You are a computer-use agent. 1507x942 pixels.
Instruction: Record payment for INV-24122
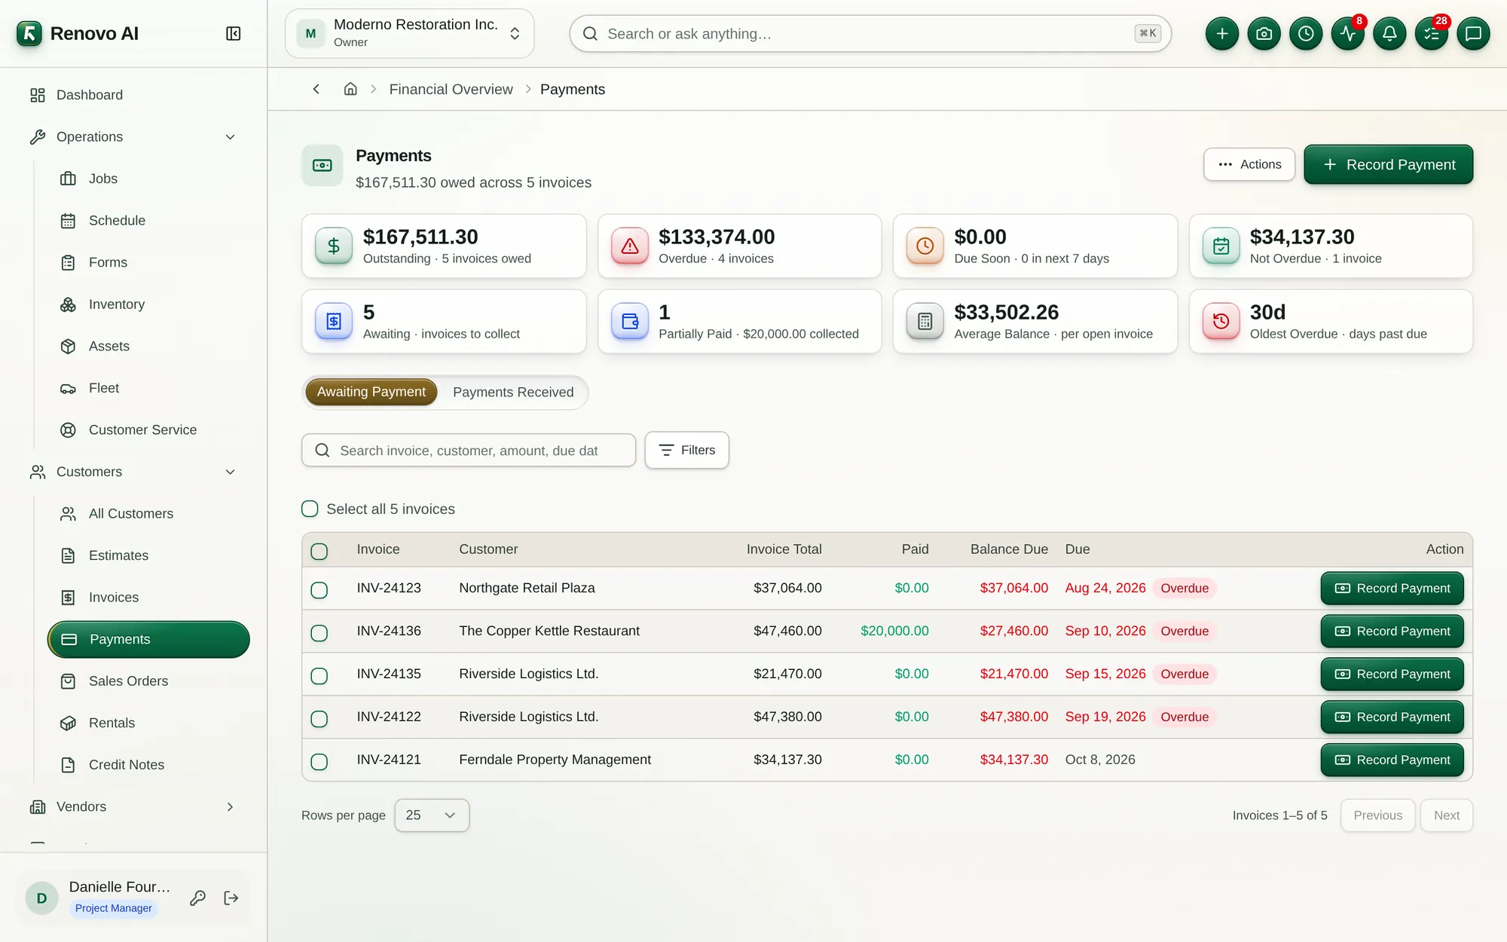click(1392, 717)
